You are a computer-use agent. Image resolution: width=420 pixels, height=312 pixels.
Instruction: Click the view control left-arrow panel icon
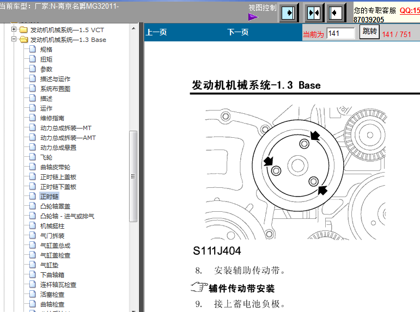pyautogui.click(x=336, y=13)
